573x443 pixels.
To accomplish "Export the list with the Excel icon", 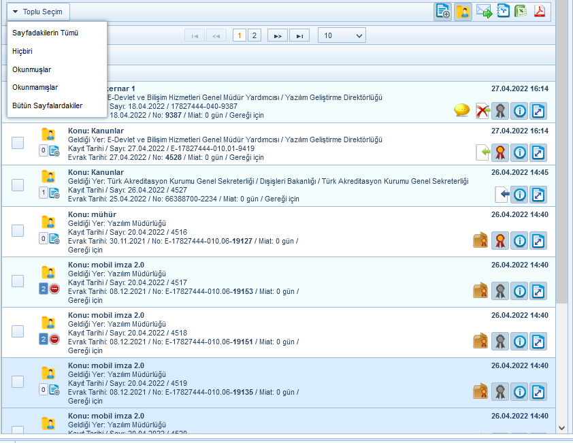I will 521,12.
